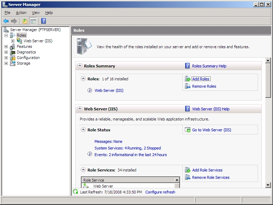Image resolution: width=273 pixels, height=205 pixels.
Task: Open the View menu
Action: (36, 13)
